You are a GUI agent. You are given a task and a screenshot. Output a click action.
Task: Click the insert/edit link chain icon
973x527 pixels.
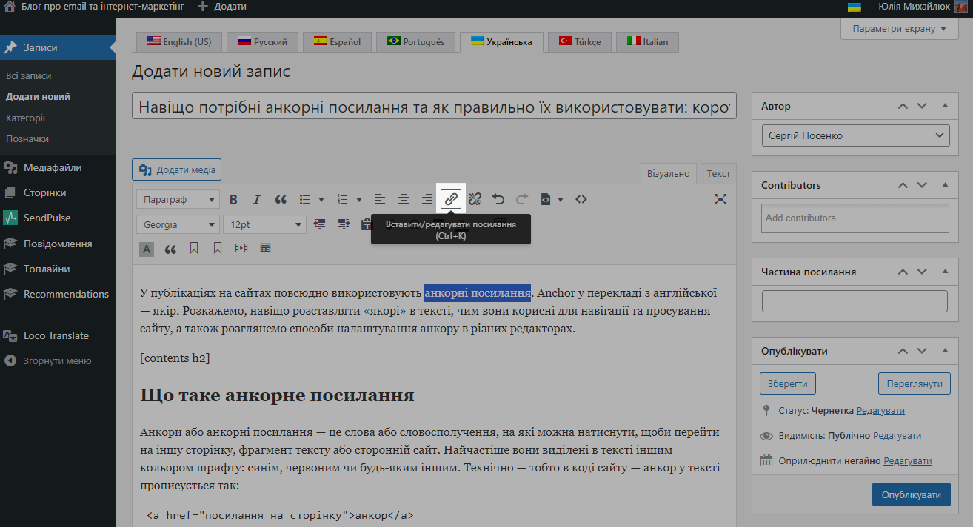tap(451, 199)
